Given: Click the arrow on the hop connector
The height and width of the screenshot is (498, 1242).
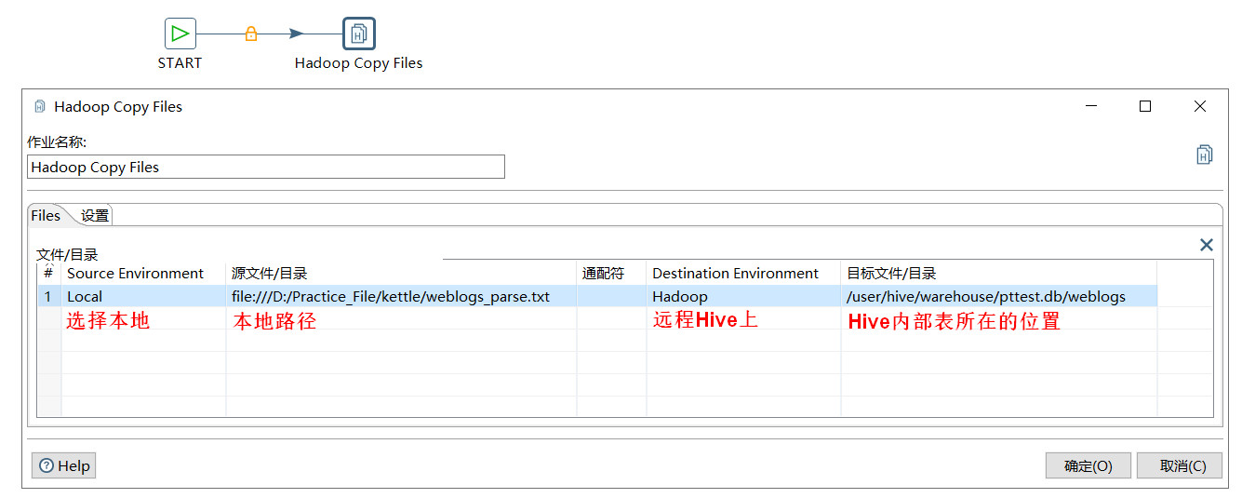Looking at the screenshot, I should (297, 34).
